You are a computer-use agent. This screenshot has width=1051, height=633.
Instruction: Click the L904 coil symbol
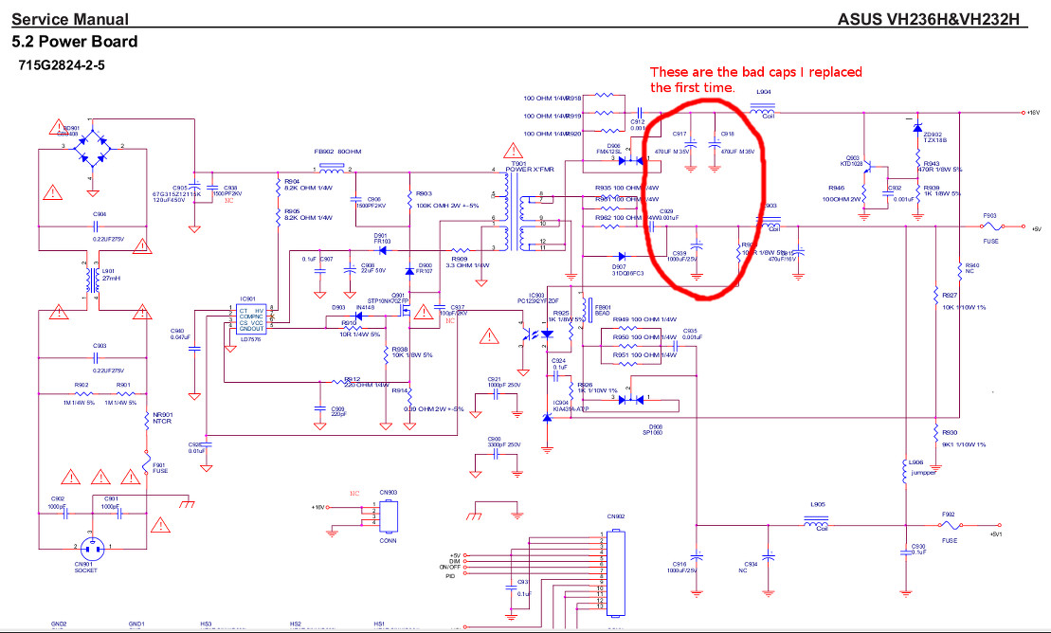coord(762,107)
